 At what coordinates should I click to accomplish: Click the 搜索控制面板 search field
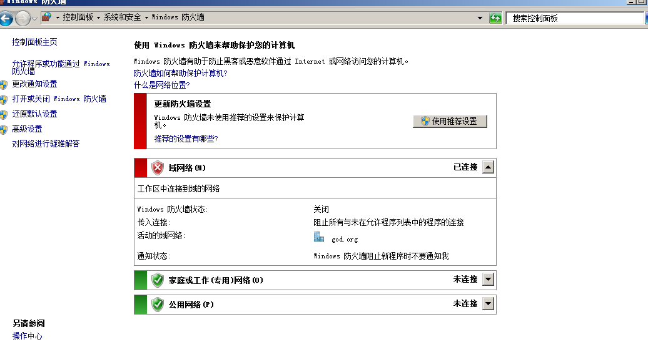pyautogui.click(x=575, y=18)
